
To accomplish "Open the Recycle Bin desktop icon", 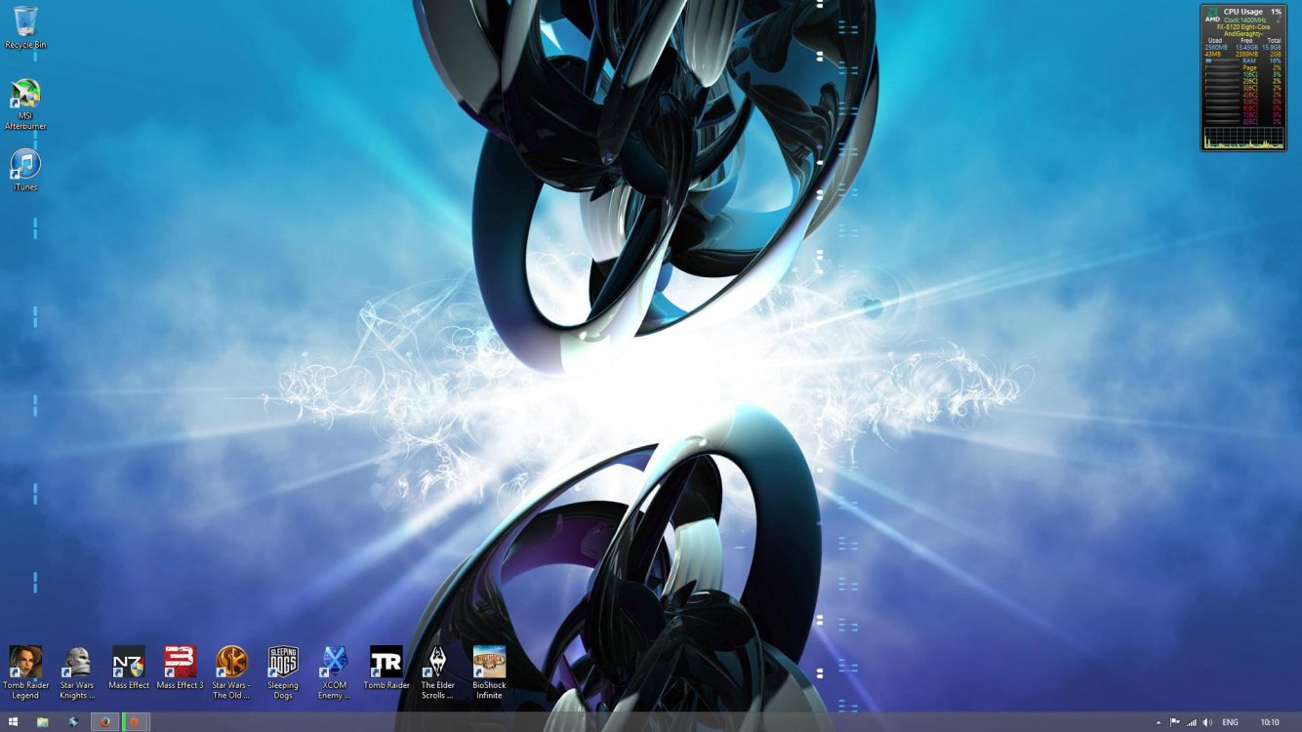I will click(25, 27).
